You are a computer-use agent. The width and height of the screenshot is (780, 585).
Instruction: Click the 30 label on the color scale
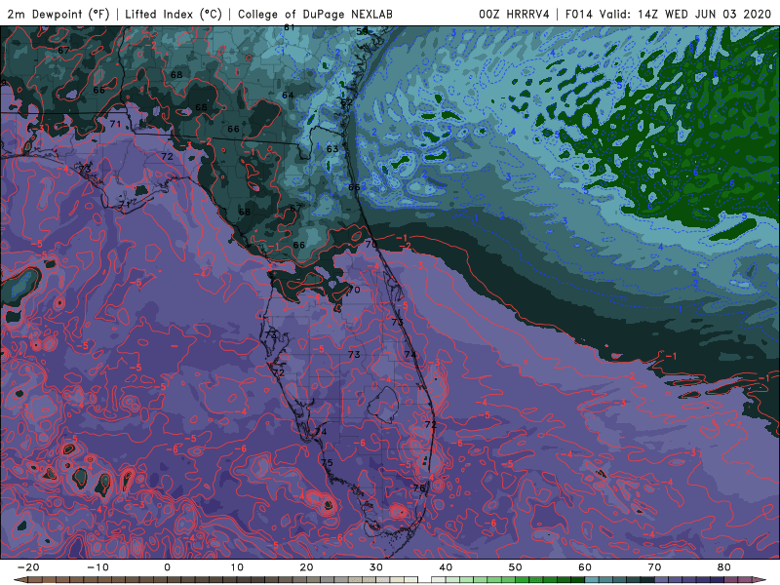[x=376, y=567]
